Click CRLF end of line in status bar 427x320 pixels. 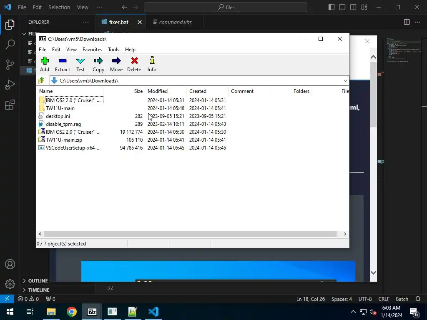tap(384, 299)
